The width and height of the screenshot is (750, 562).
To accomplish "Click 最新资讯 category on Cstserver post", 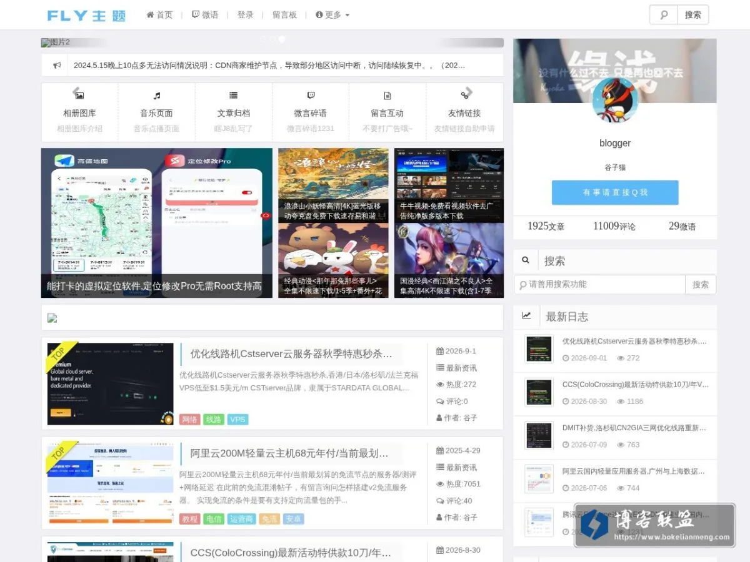I will coord(461,368).
